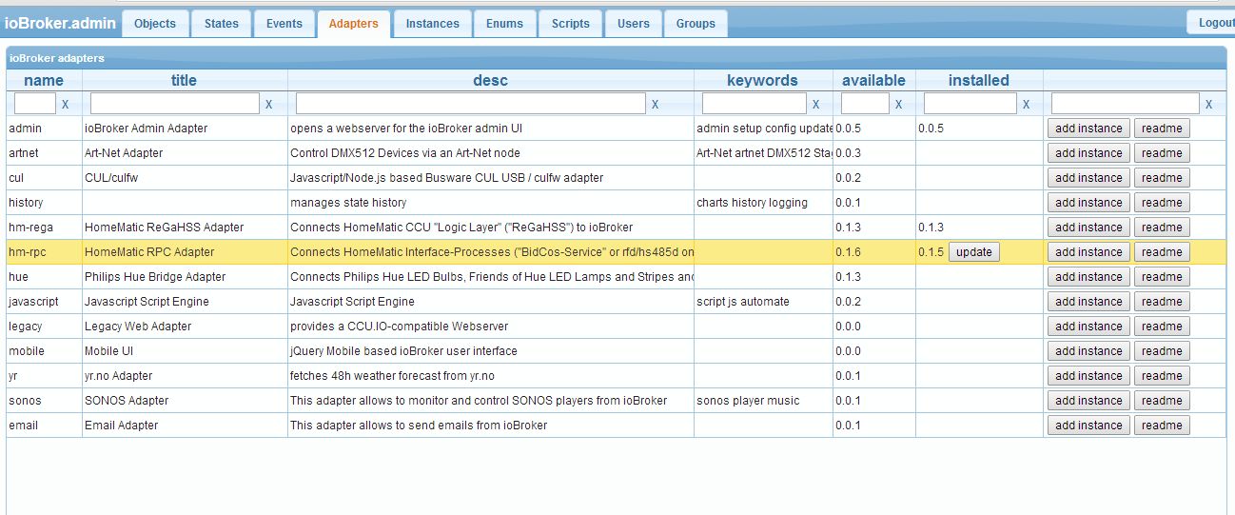Sort by the name column header
The image size is (1235, 515).
pos(44,80)
